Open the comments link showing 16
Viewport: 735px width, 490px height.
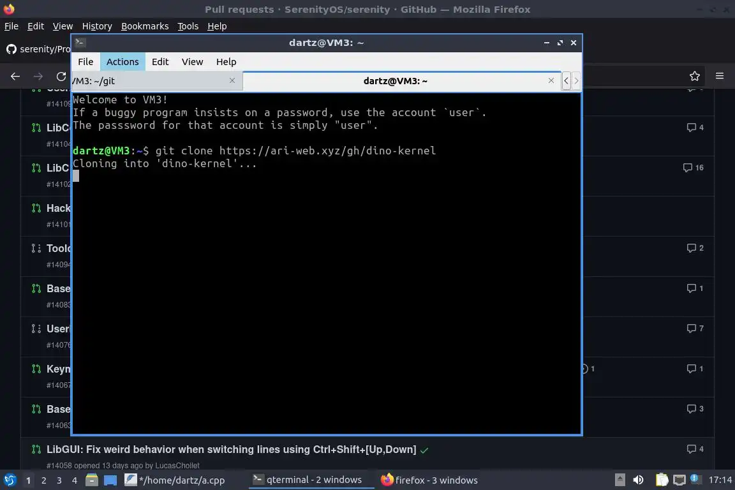[694, 168]
